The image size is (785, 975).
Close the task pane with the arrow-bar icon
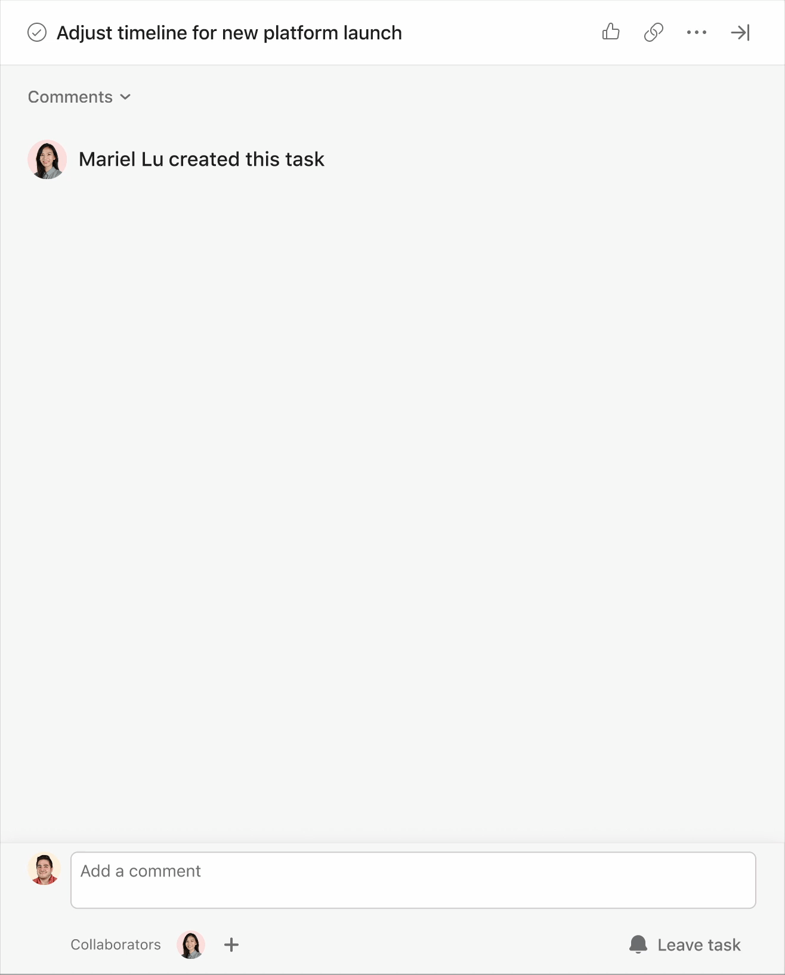(x=740, y=32)
